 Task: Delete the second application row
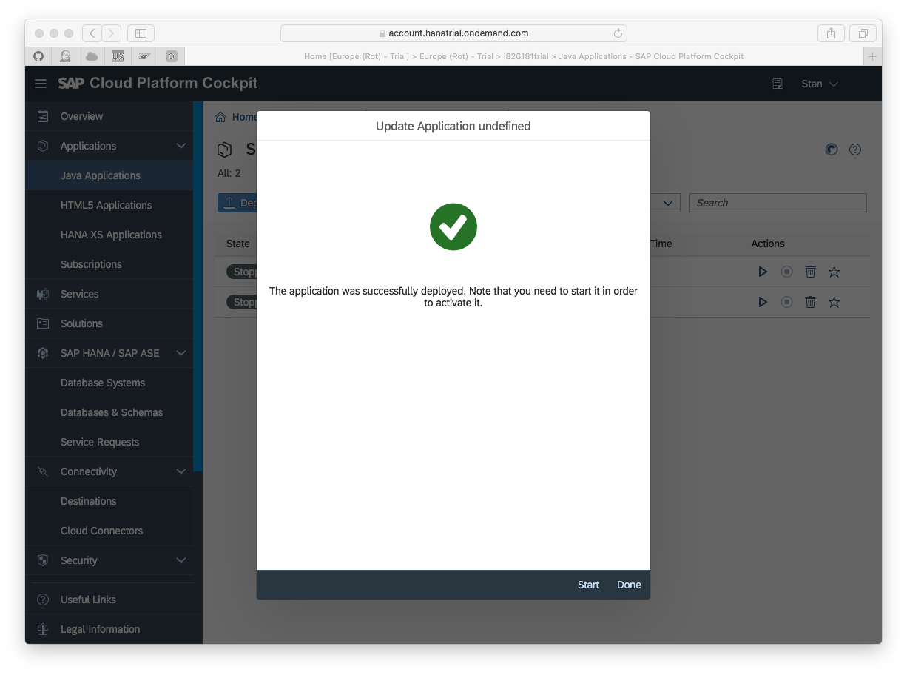point(810,302)
